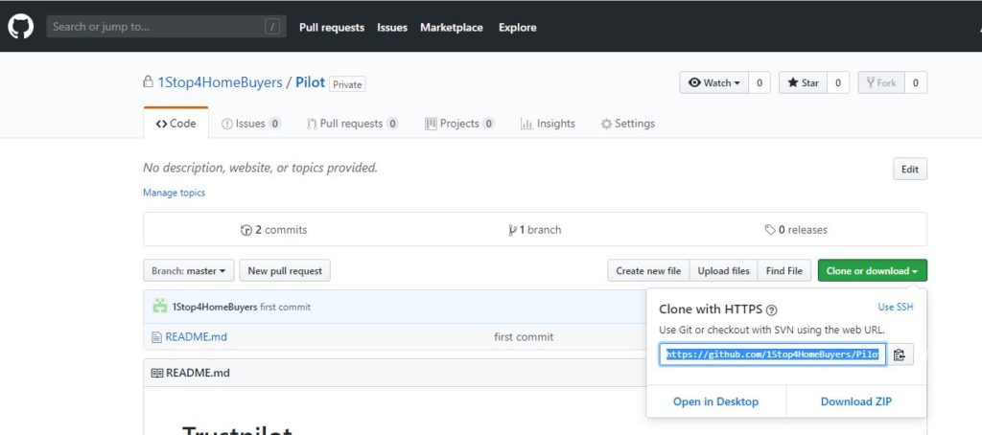Open the README.md file link
The width and height of the screenshot is (982, 435).
tap(196, 337)
